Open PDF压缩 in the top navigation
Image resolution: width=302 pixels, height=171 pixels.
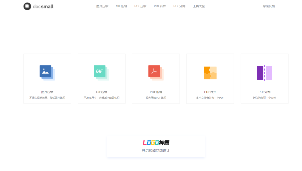(x=140, y=6)
